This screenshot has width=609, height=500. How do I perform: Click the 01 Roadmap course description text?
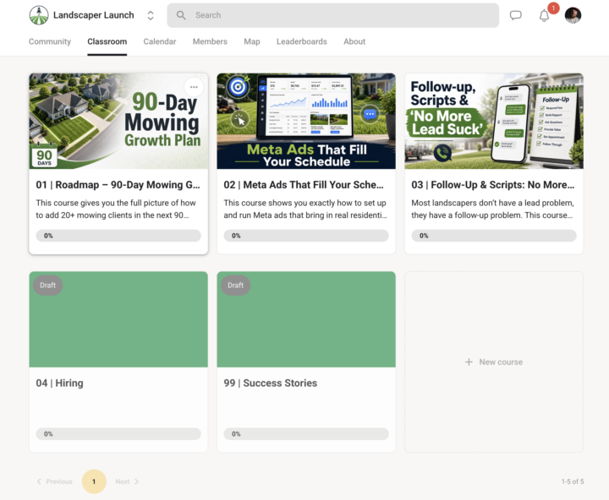point(116,209)
